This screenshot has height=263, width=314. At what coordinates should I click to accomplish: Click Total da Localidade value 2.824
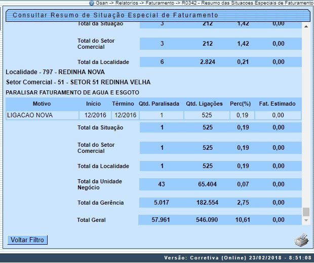[208, 62]
